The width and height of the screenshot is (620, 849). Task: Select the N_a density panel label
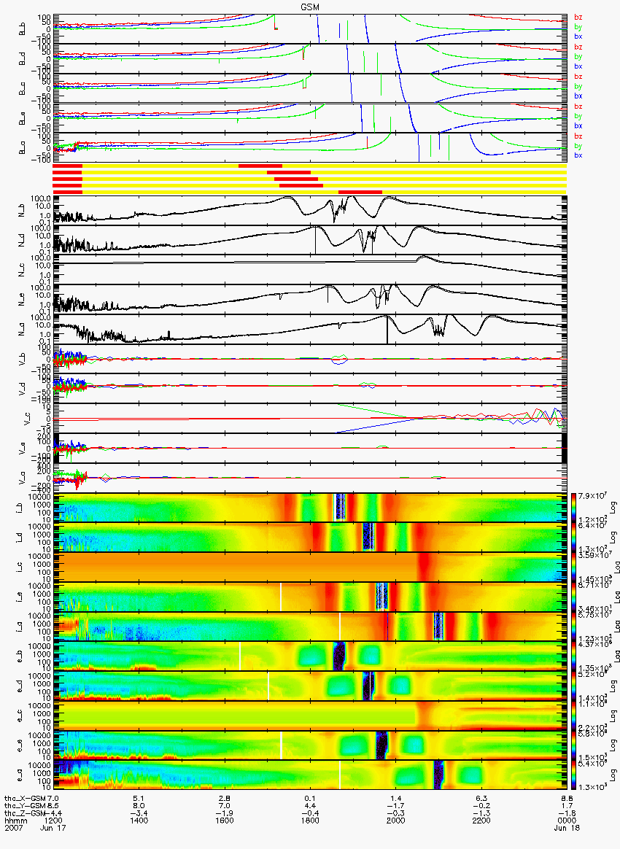point(22,330)
